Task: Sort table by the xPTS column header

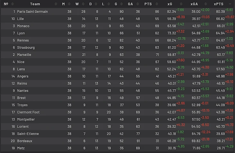Action: (219, 4)
